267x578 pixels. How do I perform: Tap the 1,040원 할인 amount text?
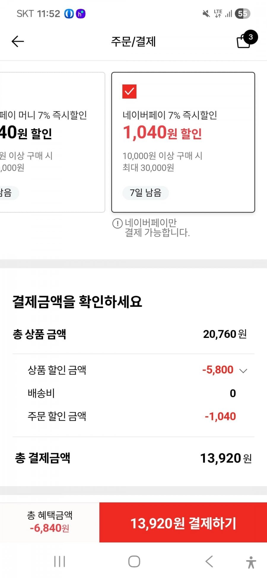[162, 132]
